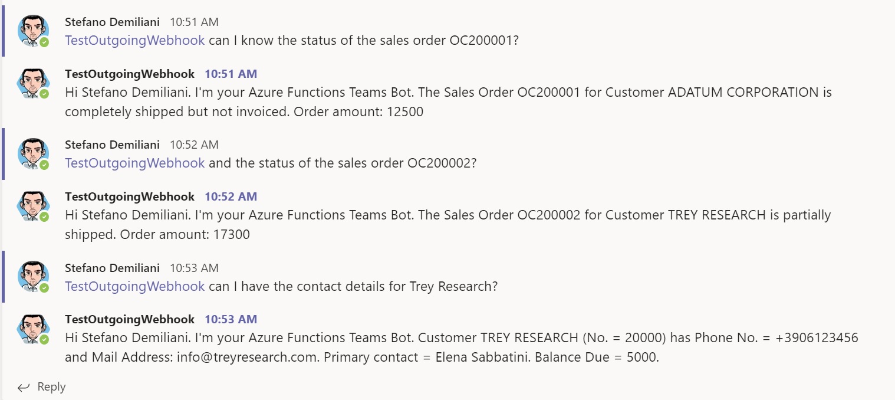Click the reply arrow icon

(x=24, y=387)
